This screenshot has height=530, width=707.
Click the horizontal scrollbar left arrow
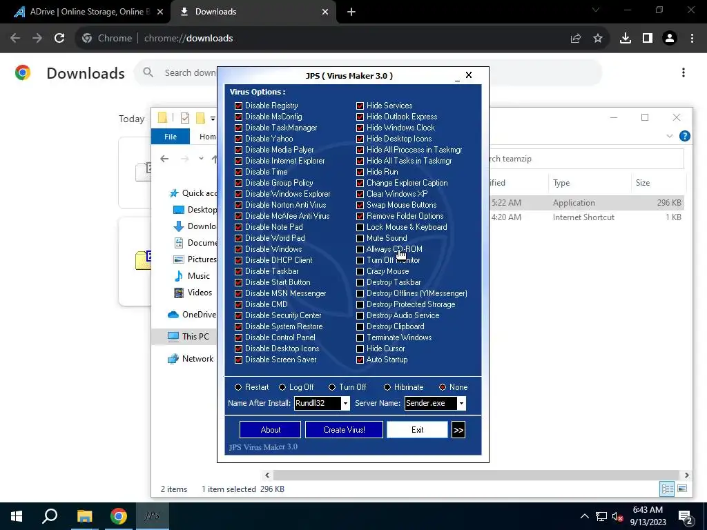[x=267, y=475]
